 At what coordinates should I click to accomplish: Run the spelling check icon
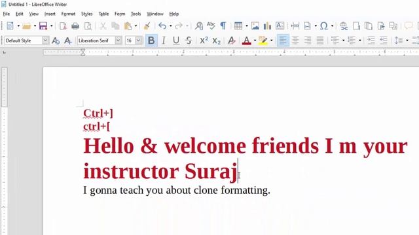(x=211, y=26)
